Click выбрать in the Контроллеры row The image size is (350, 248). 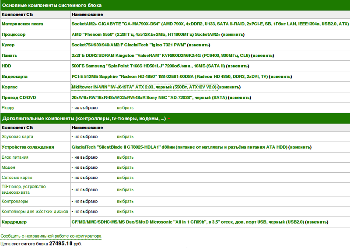point(125,201)
